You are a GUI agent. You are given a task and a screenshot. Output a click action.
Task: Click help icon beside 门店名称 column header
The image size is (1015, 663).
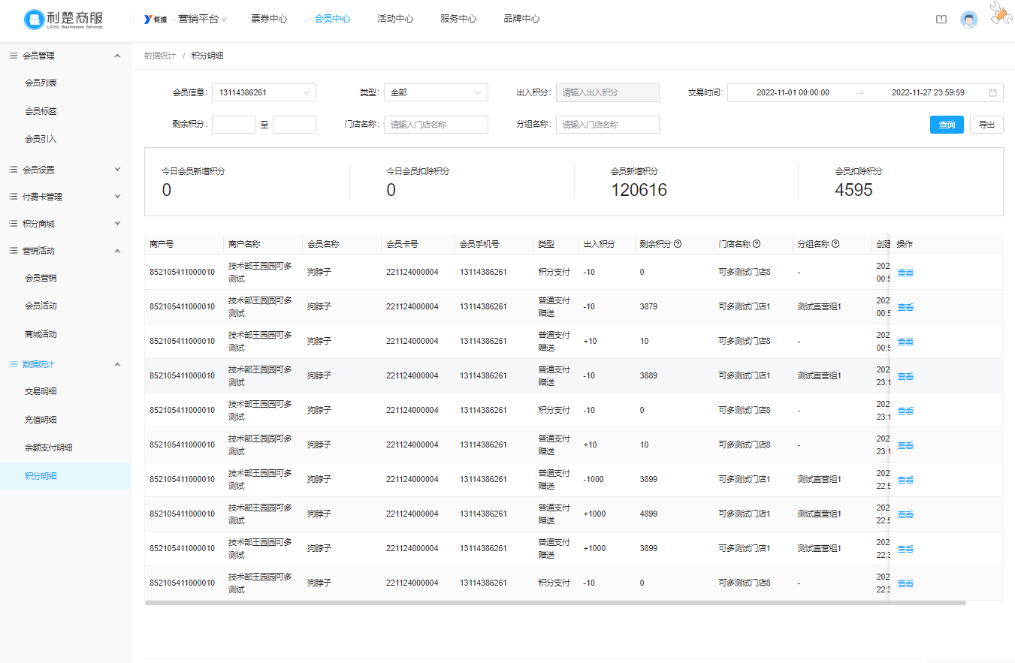click(x=757, y=244)
